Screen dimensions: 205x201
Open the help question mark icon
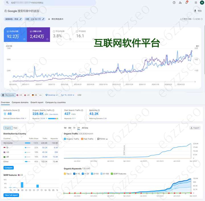(x=174, y=3)
